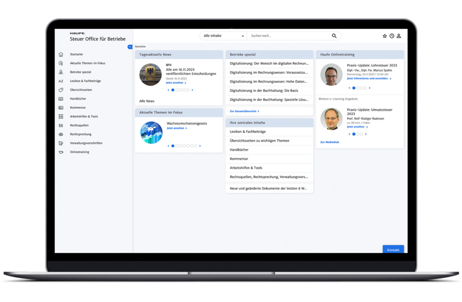Image resolution: width=462 pixels, height=302 pixels.
Task: Select Betriebe spezial in the sidebar
Action: coord(80,72)
